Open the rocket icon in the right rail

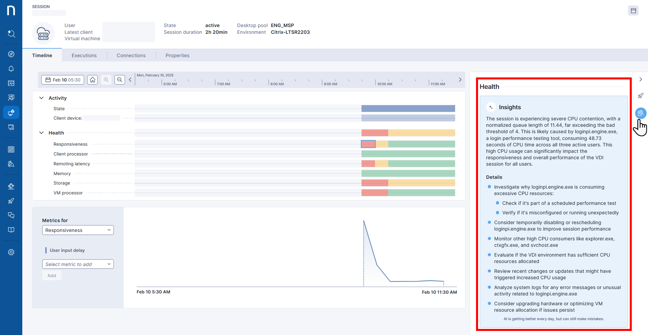point(641,96)
